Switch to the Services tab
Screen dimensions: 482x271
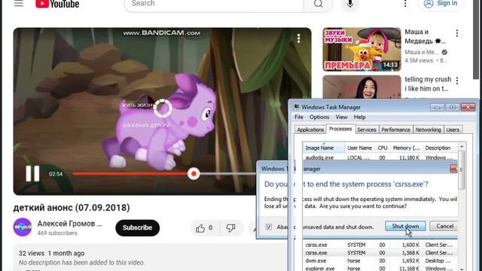tap(367, 129)
